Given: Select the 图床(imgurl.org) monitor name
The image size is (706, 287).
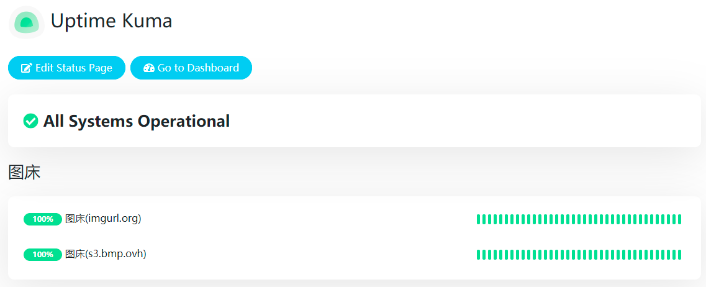Looking at the screenshot, I should [103, 219].
